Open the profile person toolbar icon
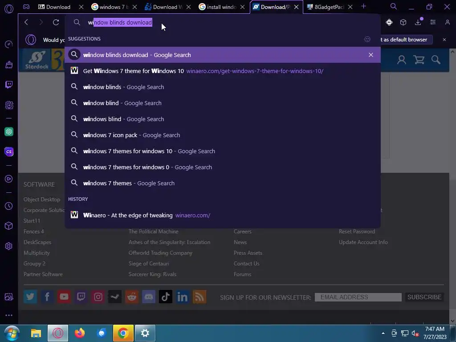 pos(448,22)
